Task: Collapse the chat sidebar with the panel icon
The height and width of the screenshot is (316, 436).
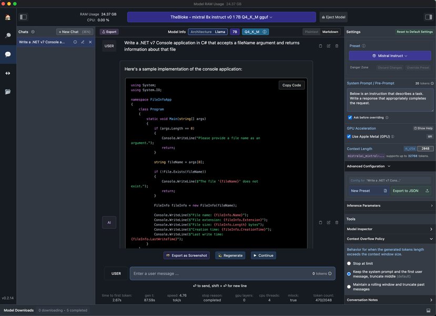Action: [x=23, y=16]
